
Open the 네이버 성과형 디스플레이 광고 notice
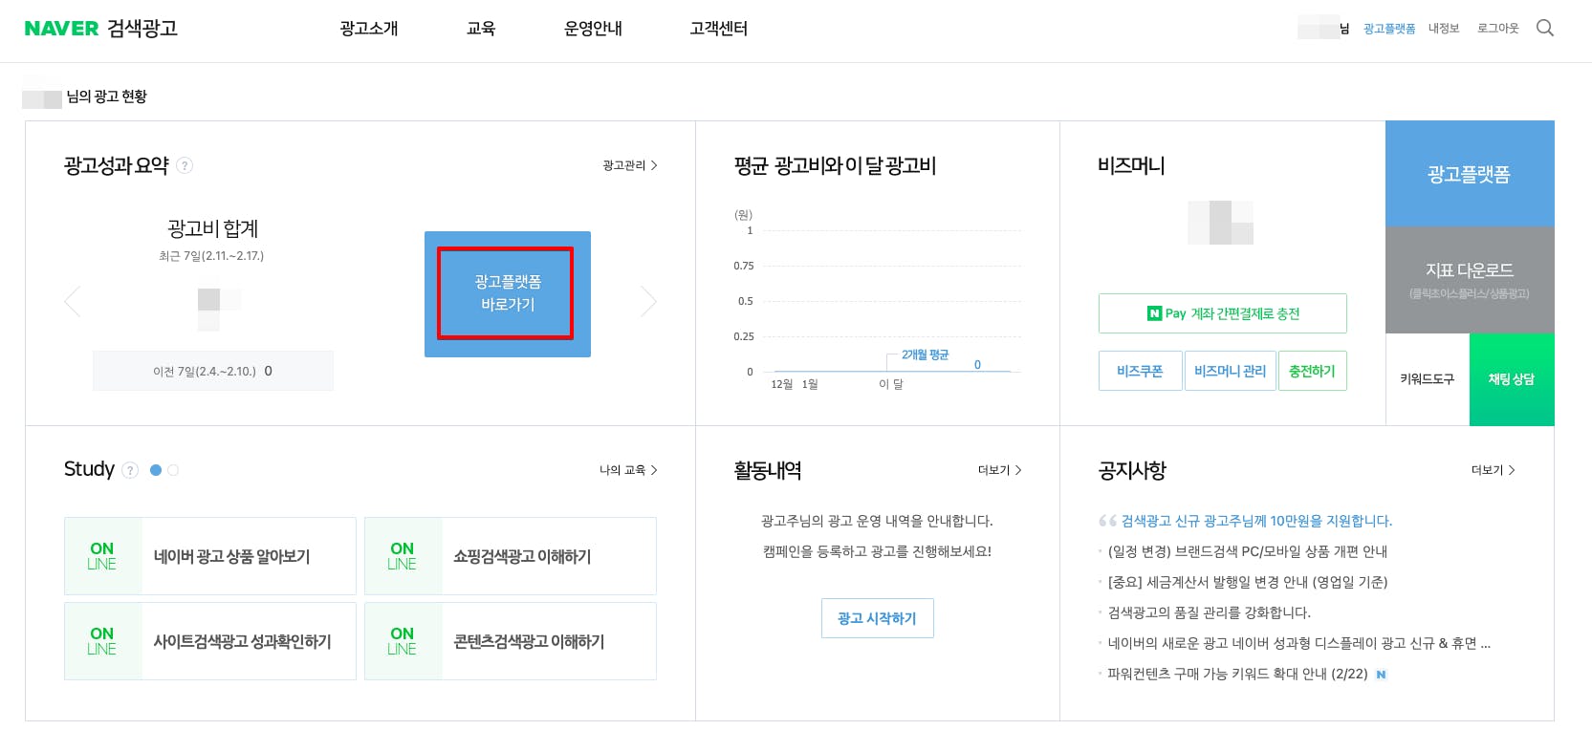(1298, 643)
